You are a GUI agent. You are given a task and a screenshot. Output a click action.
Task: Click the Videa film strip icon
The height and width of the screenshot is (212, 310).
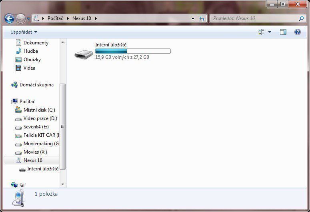(x=18, y=68)
